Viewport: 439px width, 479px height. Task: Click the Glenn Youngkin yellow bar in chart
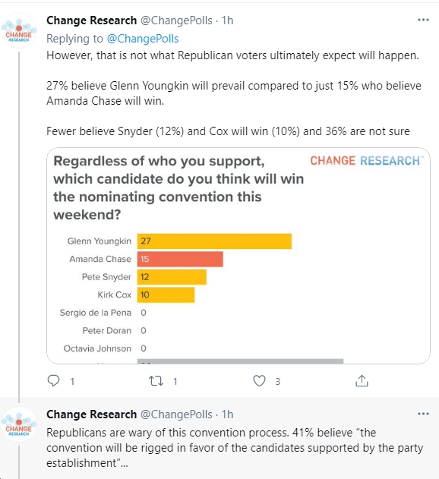[214, 241]
